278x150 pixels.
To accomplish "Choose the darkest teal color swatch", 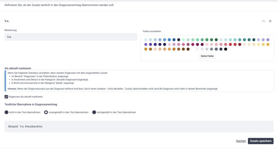I will pyautogui.click(x=254, y=40).
